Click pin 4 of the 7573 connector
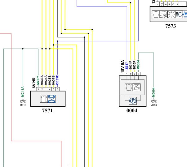This screenshot has height=167, width=187. point(177,4)
